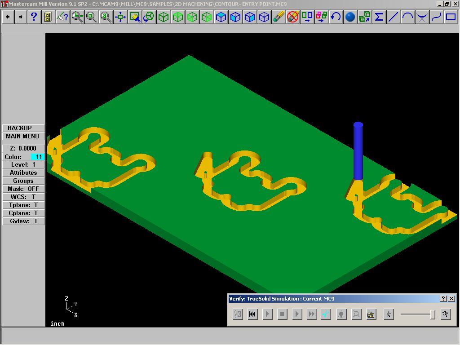Click the plain blue wireframe cube icon
This screenshot has width=460, height=345.
[x=264, y=17]
